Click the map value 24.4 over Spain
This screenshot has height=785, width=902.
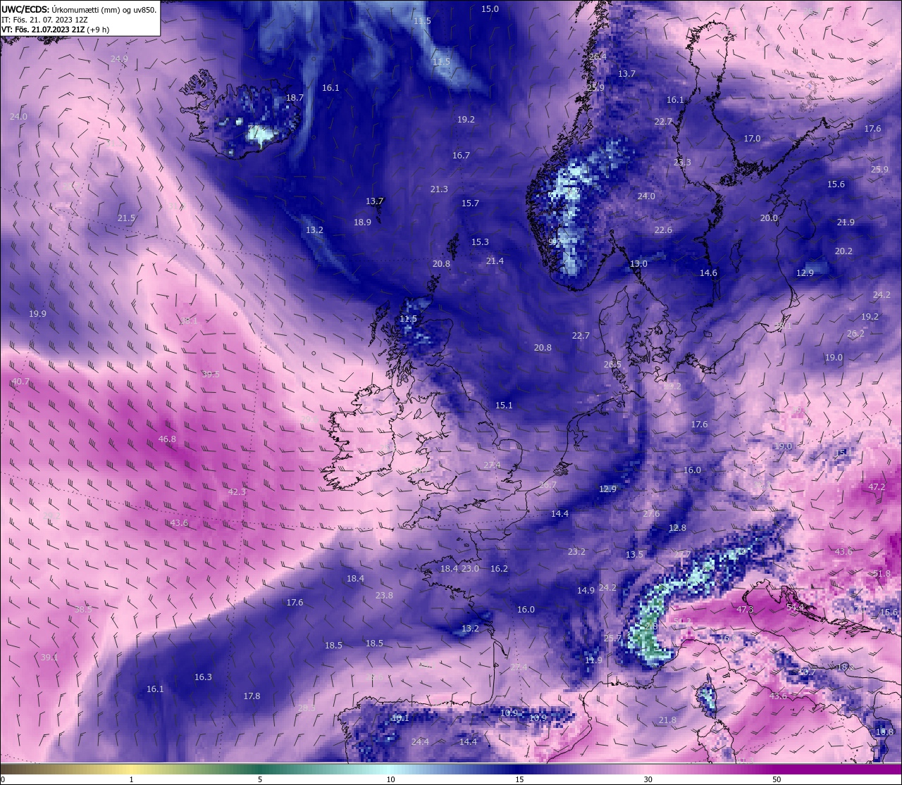pyautogui.click(x=420, y=742)
